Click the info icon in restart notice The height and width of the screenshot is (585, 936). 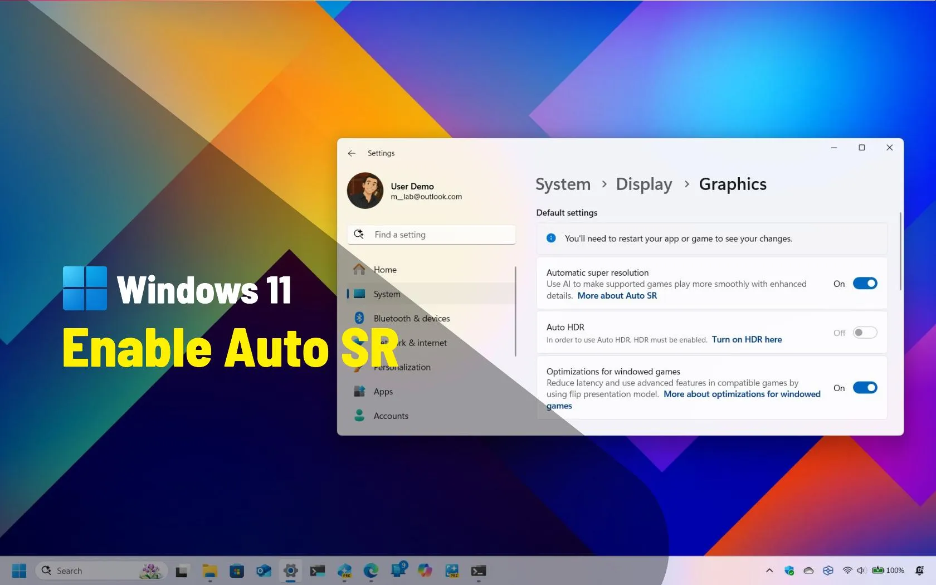coord(551,238)
